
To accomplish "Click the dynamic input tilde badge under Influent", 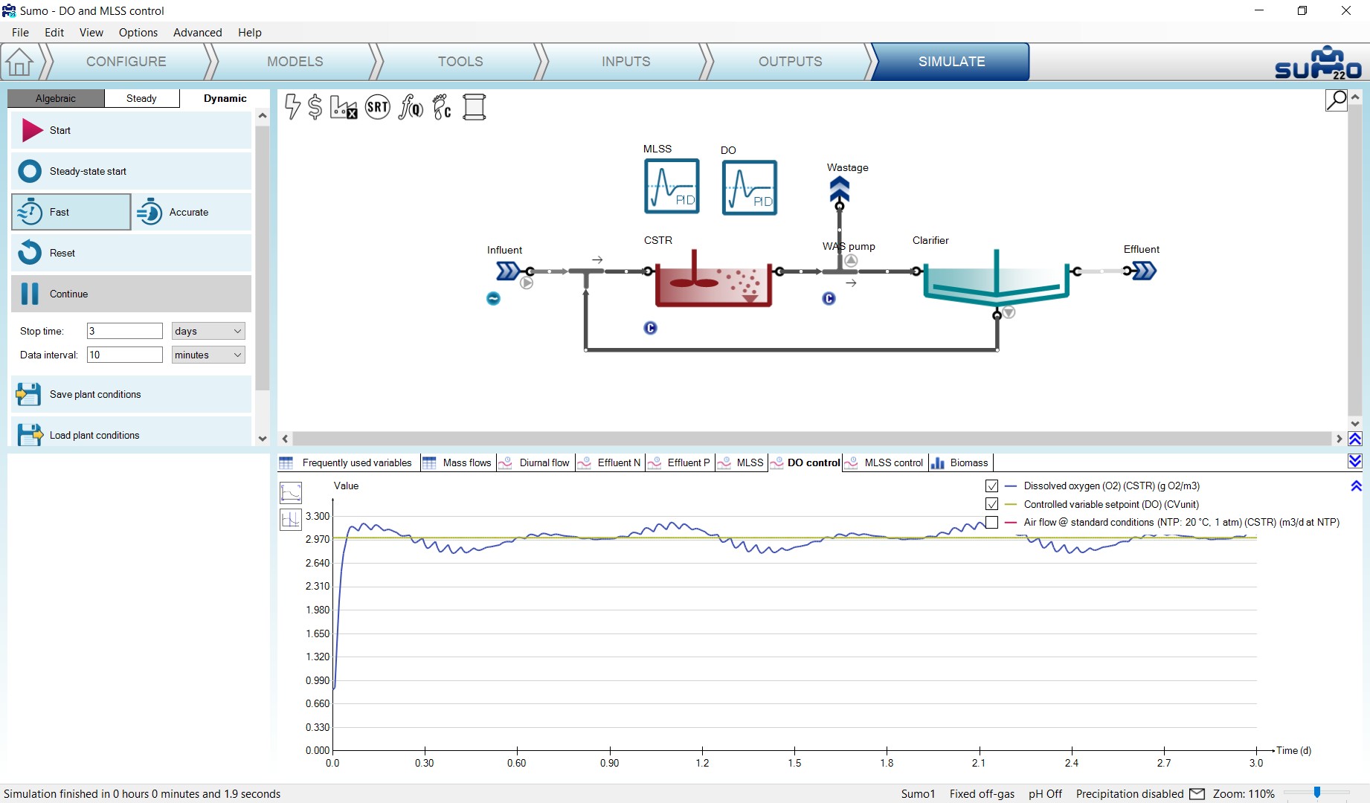I will (493, 299).
